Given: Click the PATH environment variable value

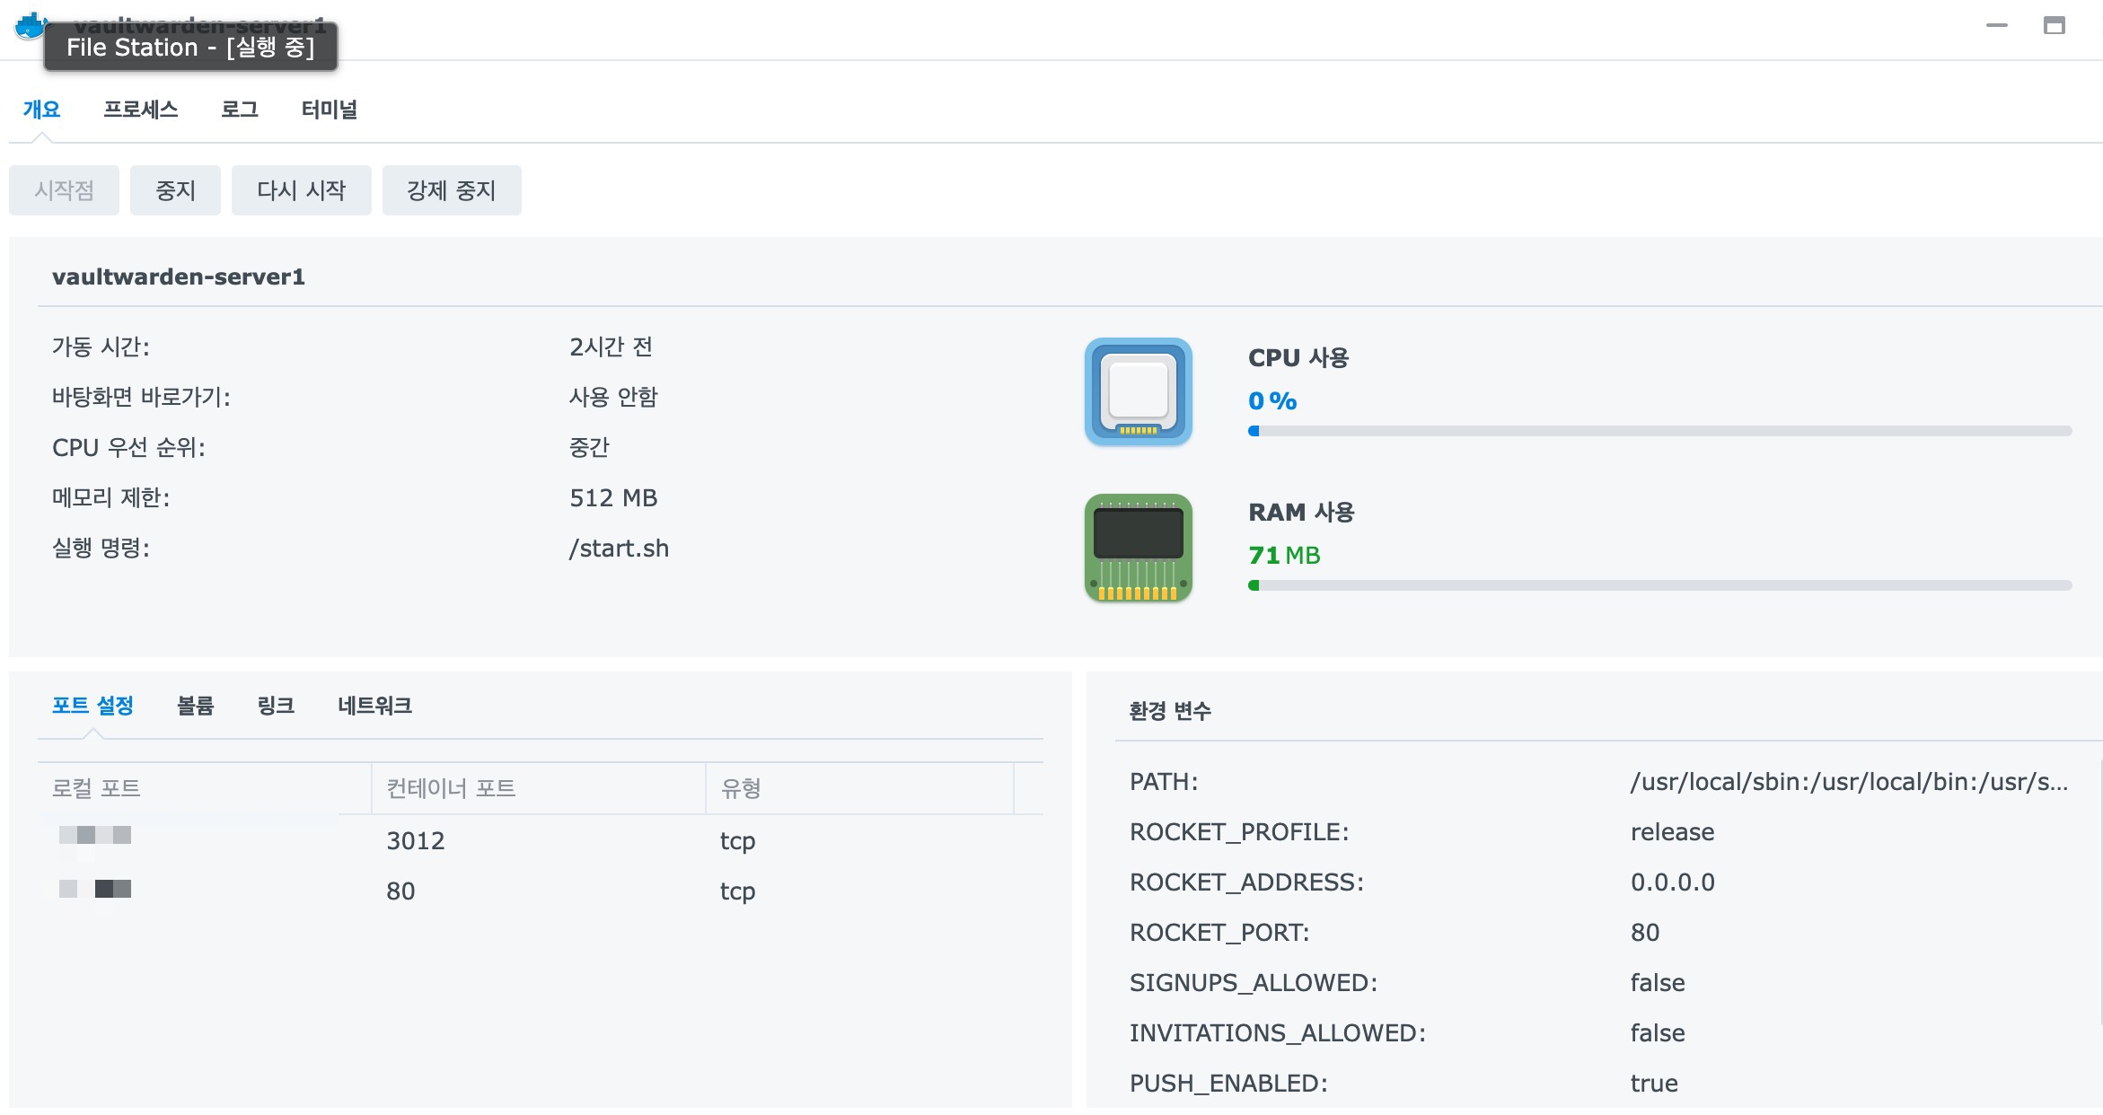Looking at the screenshot, I should click(x=1849, y=781).
